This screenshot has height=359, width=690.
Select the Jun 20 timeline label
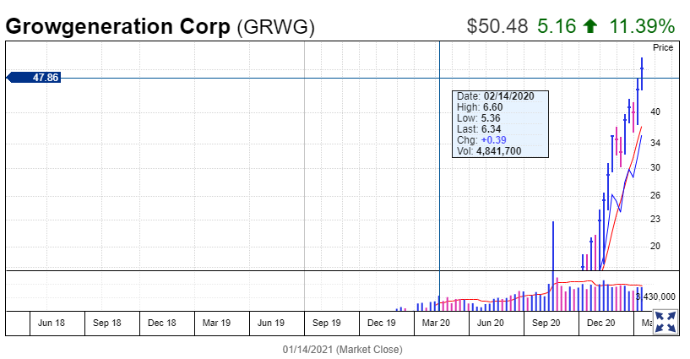(490, 323)
